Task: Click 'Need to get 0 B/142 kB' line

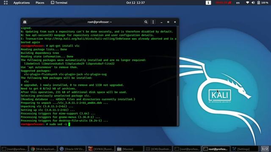Action: click(x=48, y=89)
